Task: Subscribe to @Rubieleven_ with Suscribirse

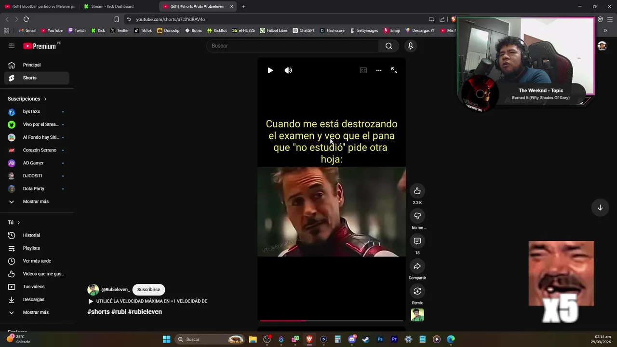Action: click(x=148, y=290)
